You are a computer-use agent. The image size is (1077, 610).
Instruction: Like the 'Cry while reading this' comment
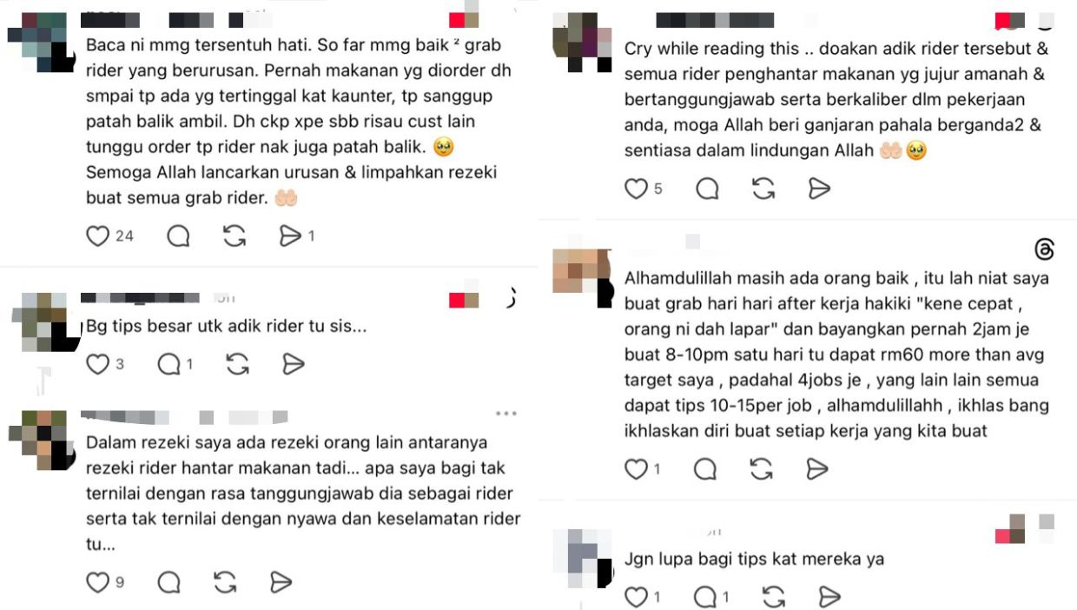(x=637, y=189)
